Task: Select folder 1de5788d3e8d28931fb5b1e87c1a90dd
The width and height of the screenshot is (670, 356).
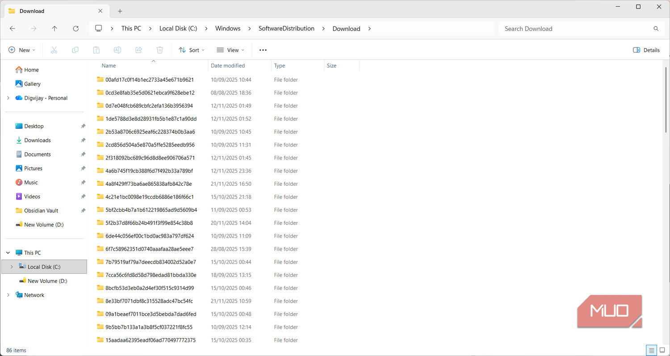Action: (x=151, y=119)
